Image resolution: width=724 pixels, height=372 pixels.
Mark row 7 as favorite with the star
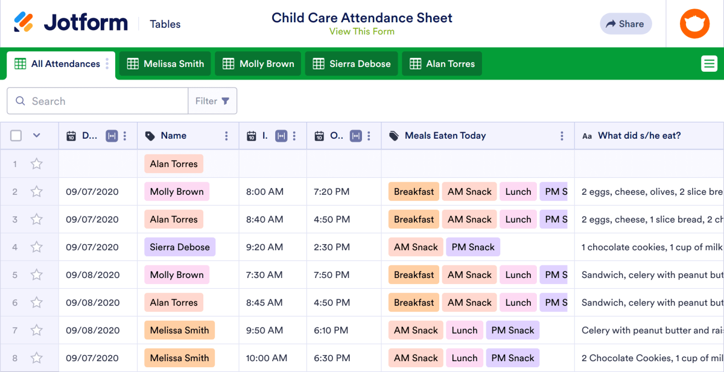coord(36,330)
